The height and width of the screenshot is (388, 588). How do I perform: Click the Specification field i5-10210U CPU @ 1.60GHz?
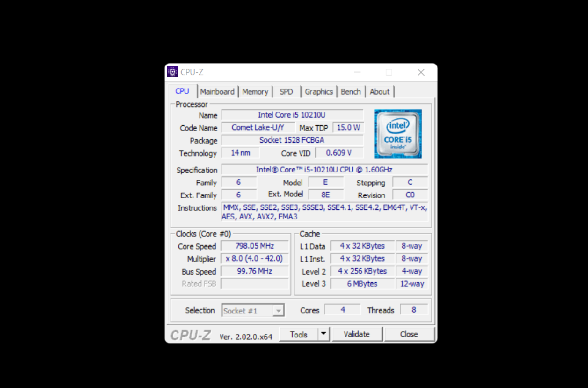pos(325,169)
